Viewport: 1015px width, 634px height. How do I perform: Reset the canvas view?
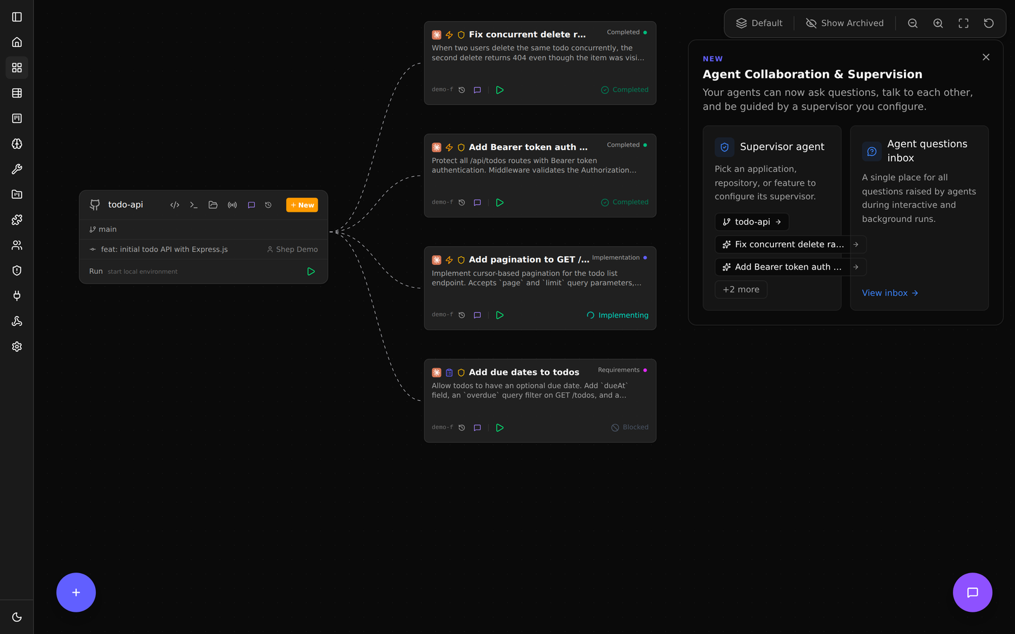click(x=989, y=23)
